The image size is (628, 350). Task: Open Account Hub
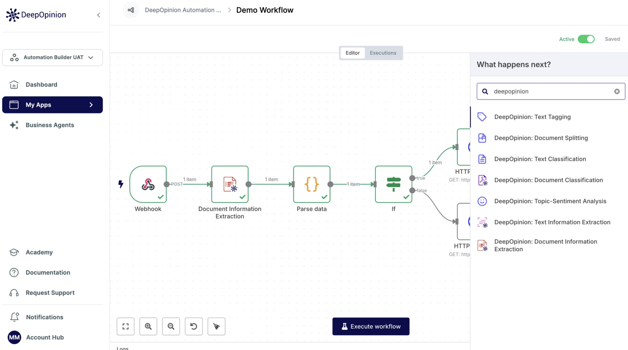click(x=45, y=337)
